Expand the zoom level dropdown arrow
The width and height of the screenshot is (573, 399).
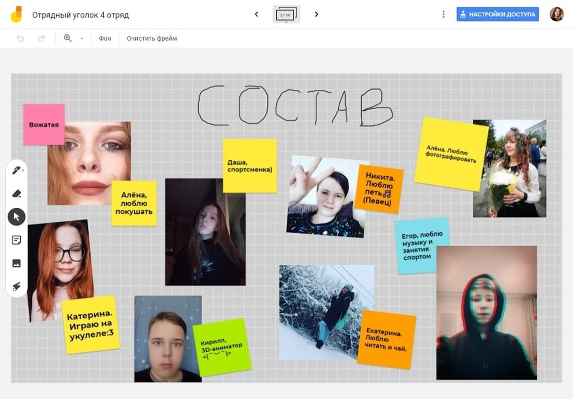pos(82,39)
